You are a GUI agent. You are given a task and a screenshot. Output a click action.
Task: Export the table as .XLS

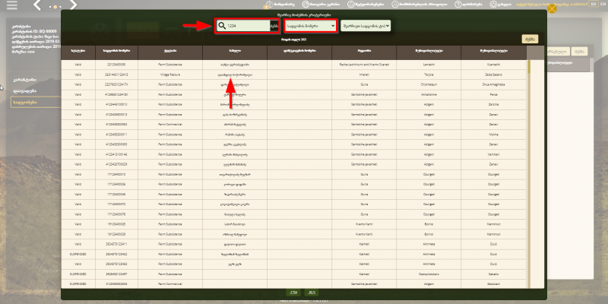tap(312, 293)
